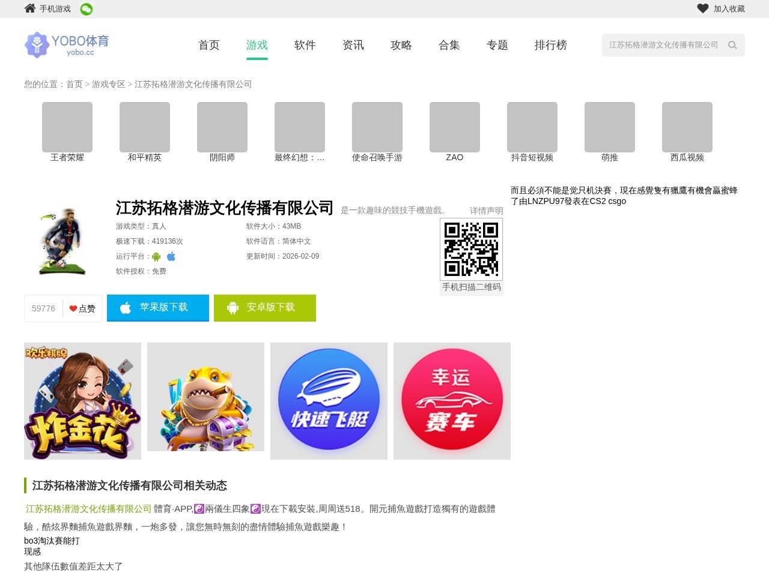Open the green WeChat icon
Image resolution: width=769 pixels, height=576 pixels.
[87, 9]
